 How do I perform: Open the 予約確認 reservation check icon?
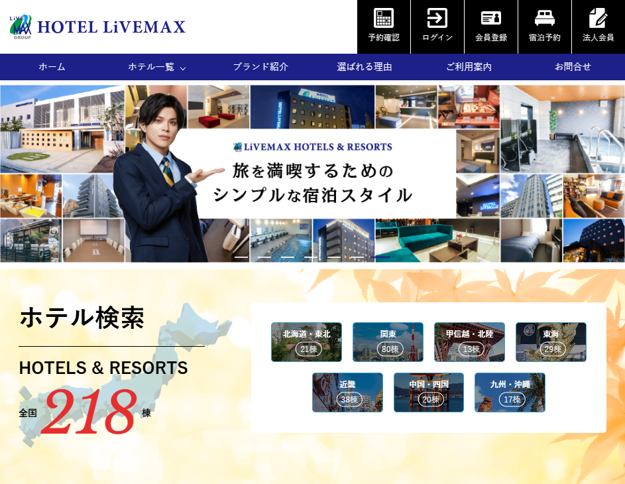[384, 27]
